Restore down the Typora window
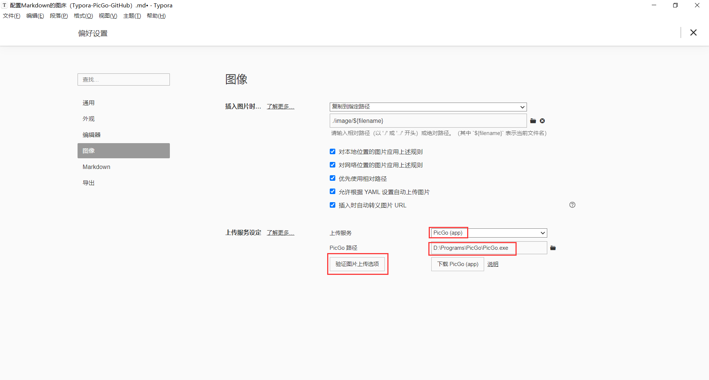709x380 pixels. 675,5
